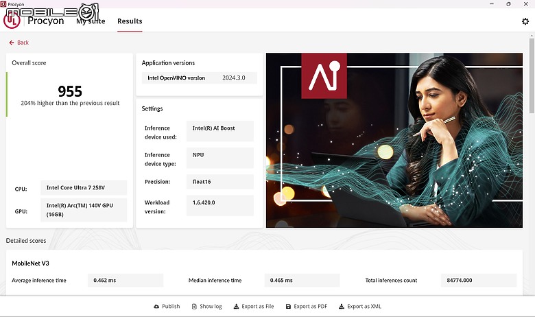Click the AI benchmark hero image
Screen dimensions: 535x317
point(394,140)
